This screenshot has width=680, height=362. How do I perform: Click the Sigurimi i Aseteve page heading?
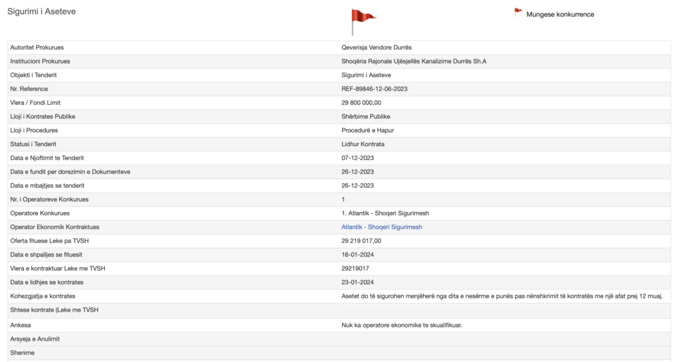[42, 12]
